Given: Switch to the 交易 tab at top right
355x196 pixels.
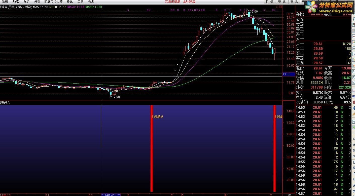Looking at the screenshot, I should point(294,2).
